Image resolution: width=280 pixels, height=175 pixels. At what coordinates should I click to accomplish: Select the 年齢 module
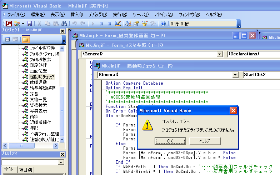[x=34, y=128]
